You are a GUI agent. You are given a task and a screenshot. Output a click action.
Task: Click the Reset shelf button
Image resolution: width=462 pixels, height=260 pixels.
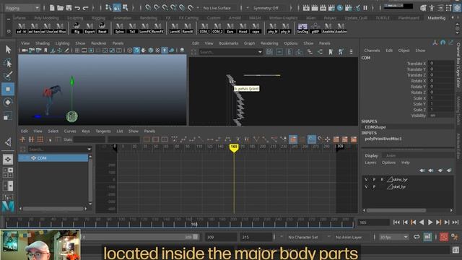click(x=103, y=28)
